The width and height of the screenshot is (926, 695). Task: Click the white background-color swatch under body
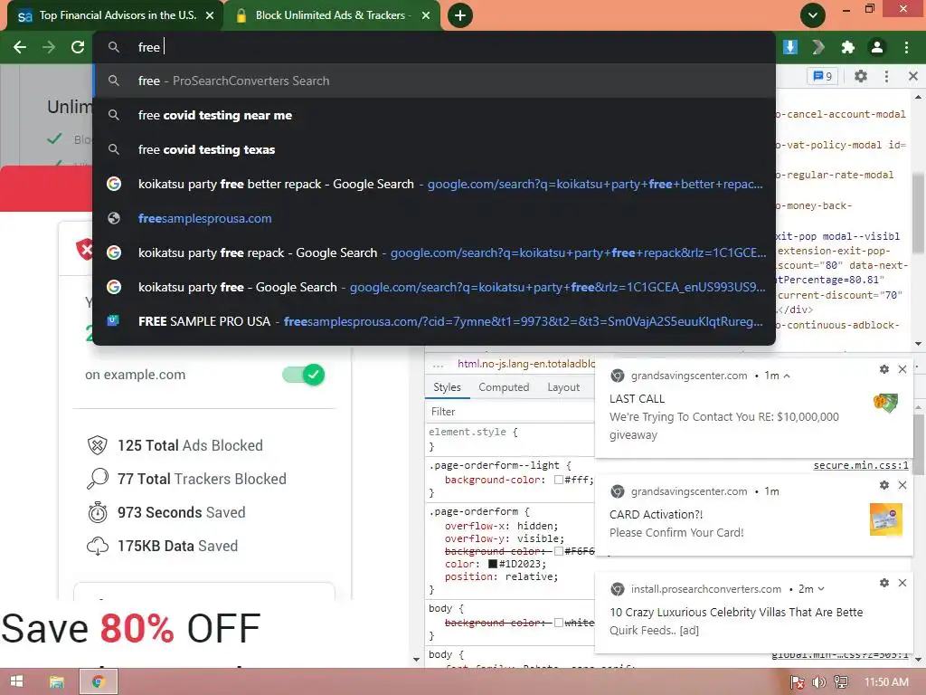(x=558, y=623)
